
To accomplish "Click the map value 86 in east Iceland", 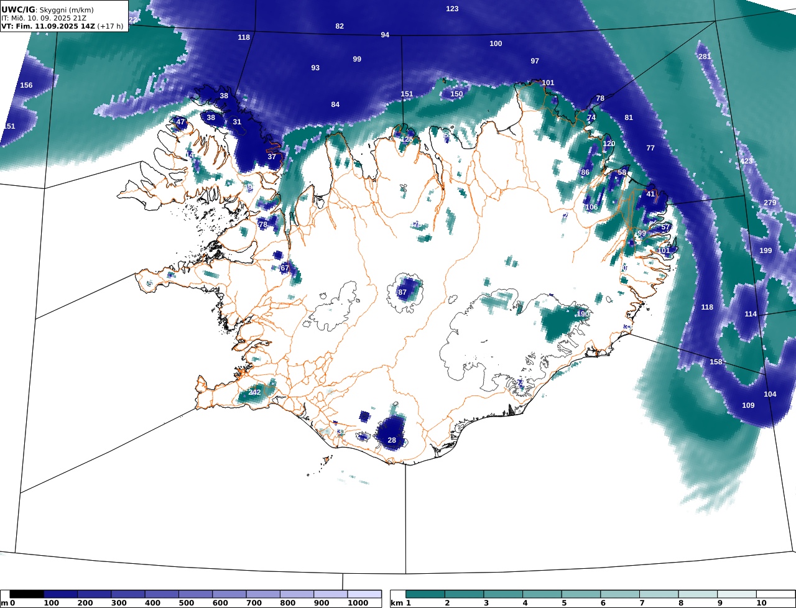I will (x=585, y=172).
